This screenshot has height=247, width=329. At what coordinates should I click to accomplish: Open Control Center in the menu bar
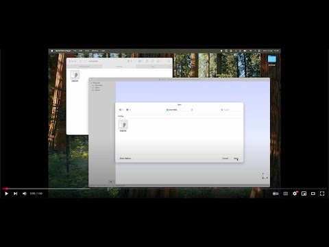pyautogui.click(x=259, y=51)
